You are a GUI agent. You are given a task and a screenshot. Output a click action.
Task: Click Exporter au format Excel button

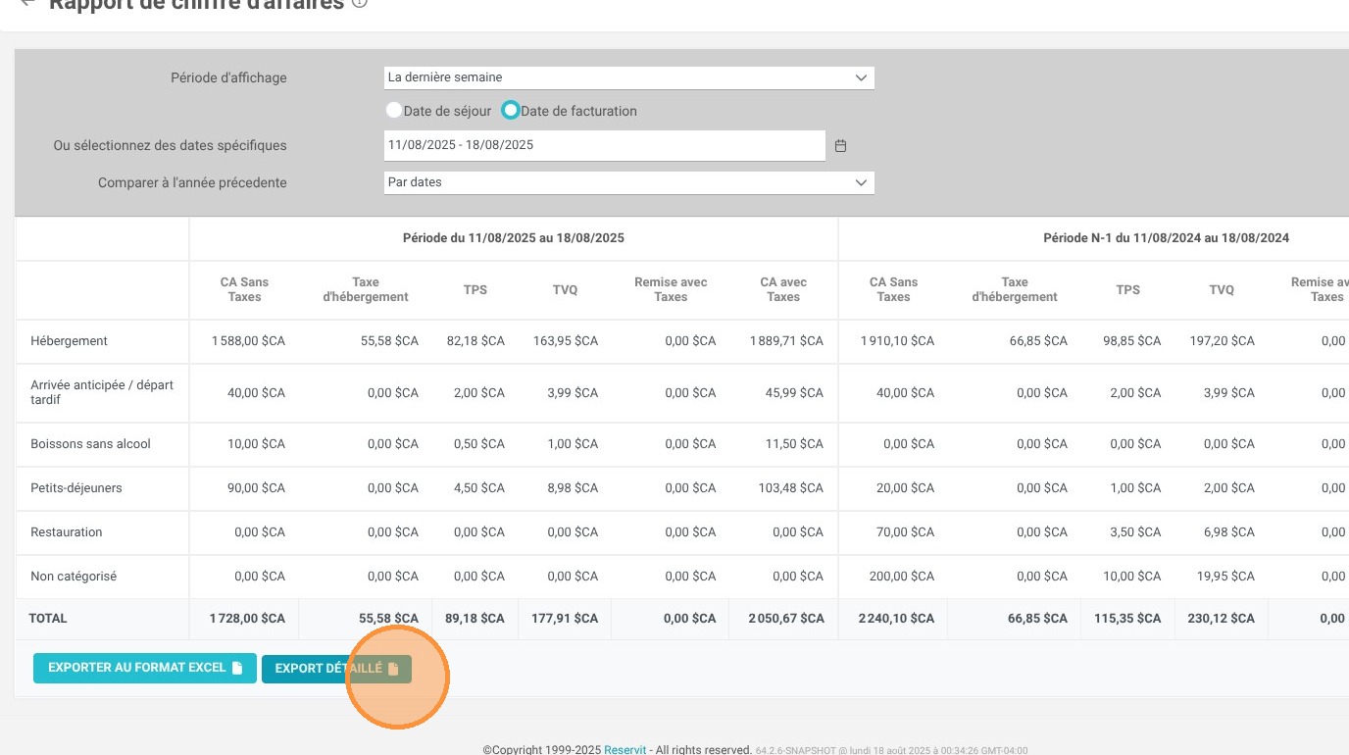tap(145, 668)
